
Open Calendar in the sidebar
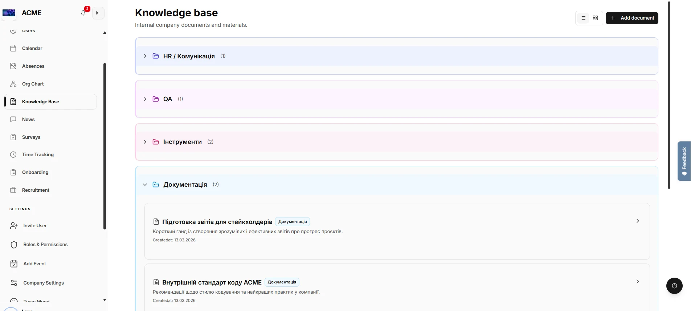tap(51, 48)
